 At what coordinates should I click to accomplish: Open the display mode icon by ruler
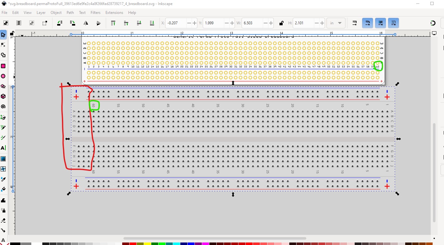pyautogui.click(x=434, y=33)
